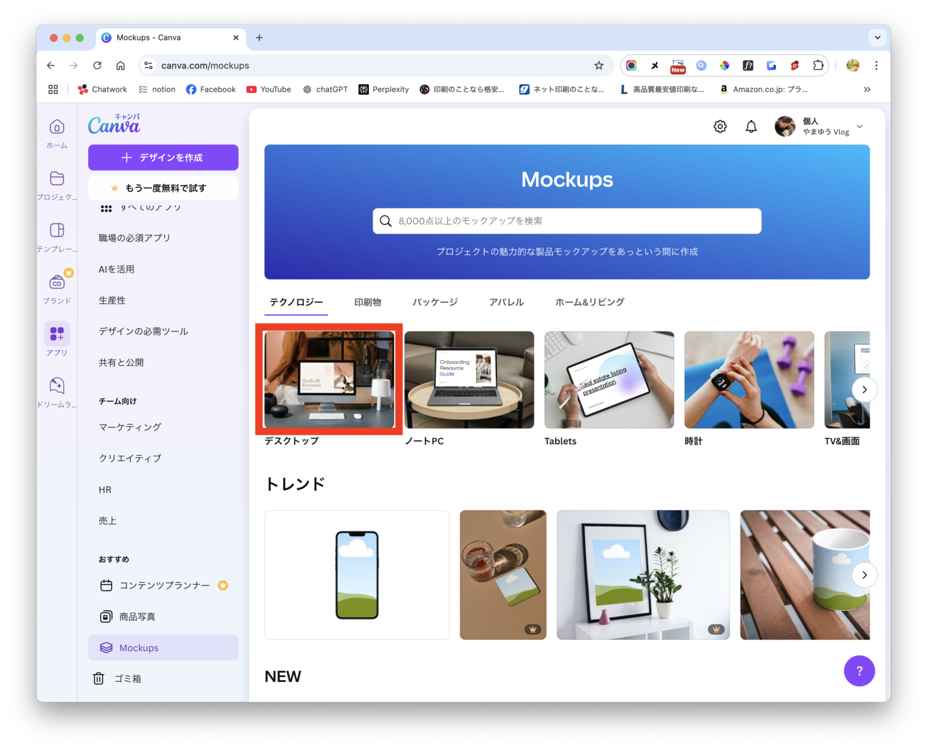Click the Canva logo to go home
Image resolution: width=927 pixels, height=750 pixels.
pyautogui.click(x=114, y=125)
